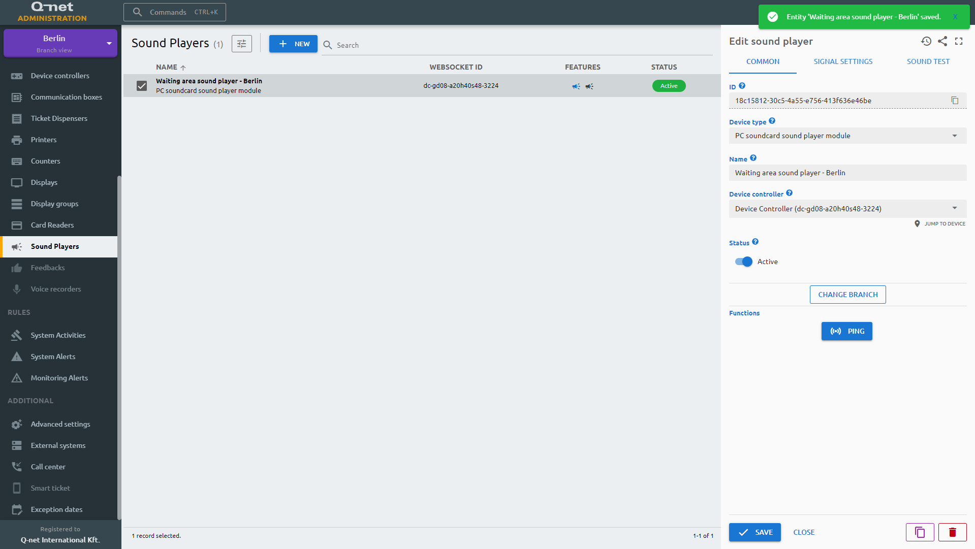
Task: Sort by WEBSOCKET ID column header
Action: tap(456, 67)
